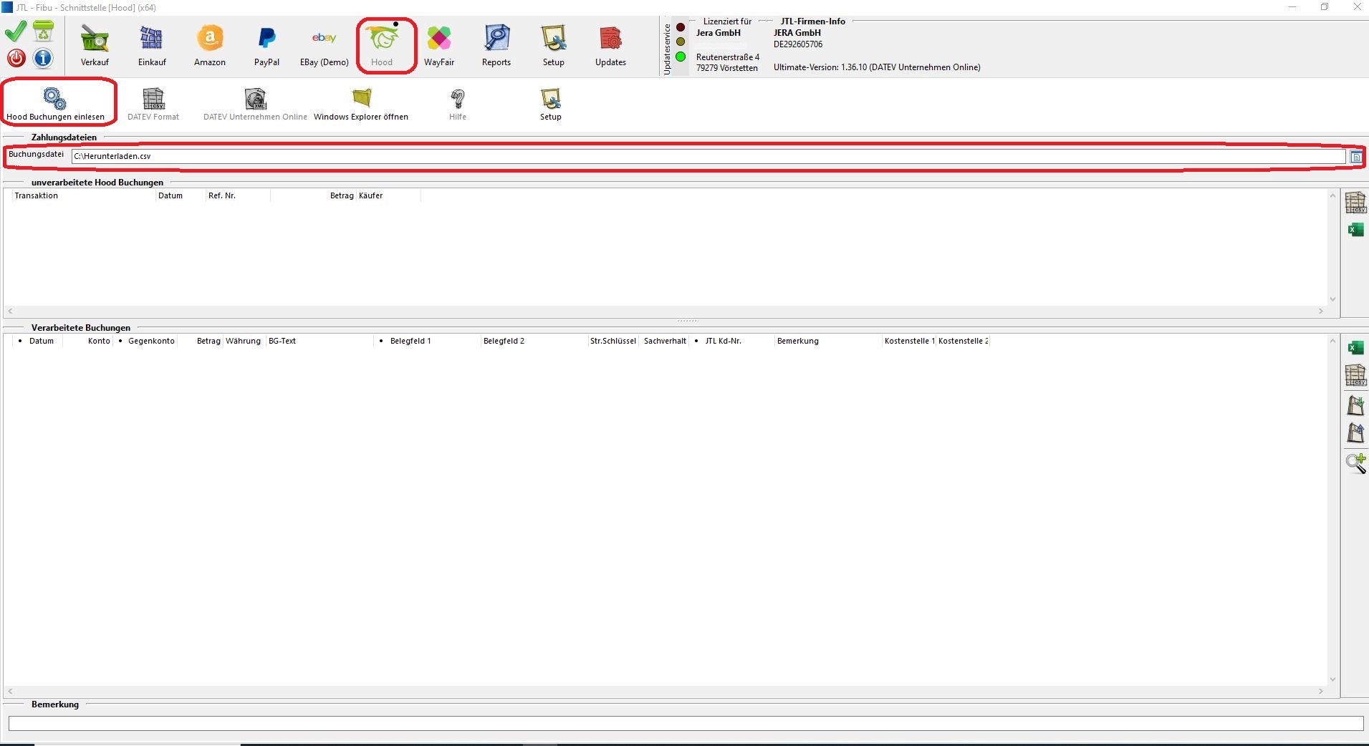The width and height of the screenshot is (1369, 746).
Task: Click the magnifier with plus icon
Action: (x=1355, y=463)
